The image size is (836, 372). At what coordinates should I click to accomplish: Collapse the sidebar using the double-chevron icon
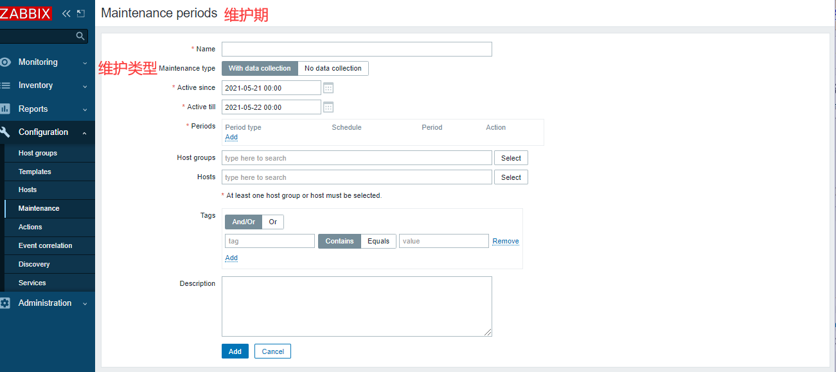click(65, 13)
